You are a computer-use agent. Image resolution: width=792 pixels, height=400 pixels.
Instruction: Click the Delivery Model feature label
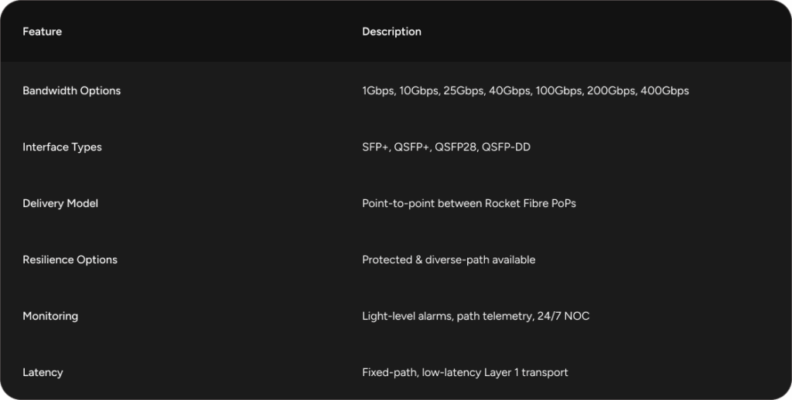coord(60,203)
